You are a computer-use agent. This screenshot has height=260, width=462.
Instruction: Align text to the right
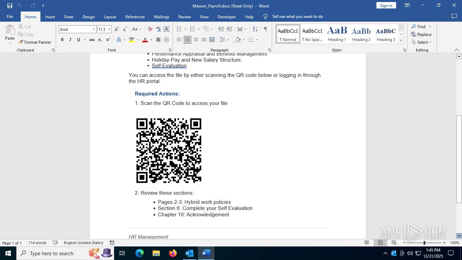(x=196, y=40)
